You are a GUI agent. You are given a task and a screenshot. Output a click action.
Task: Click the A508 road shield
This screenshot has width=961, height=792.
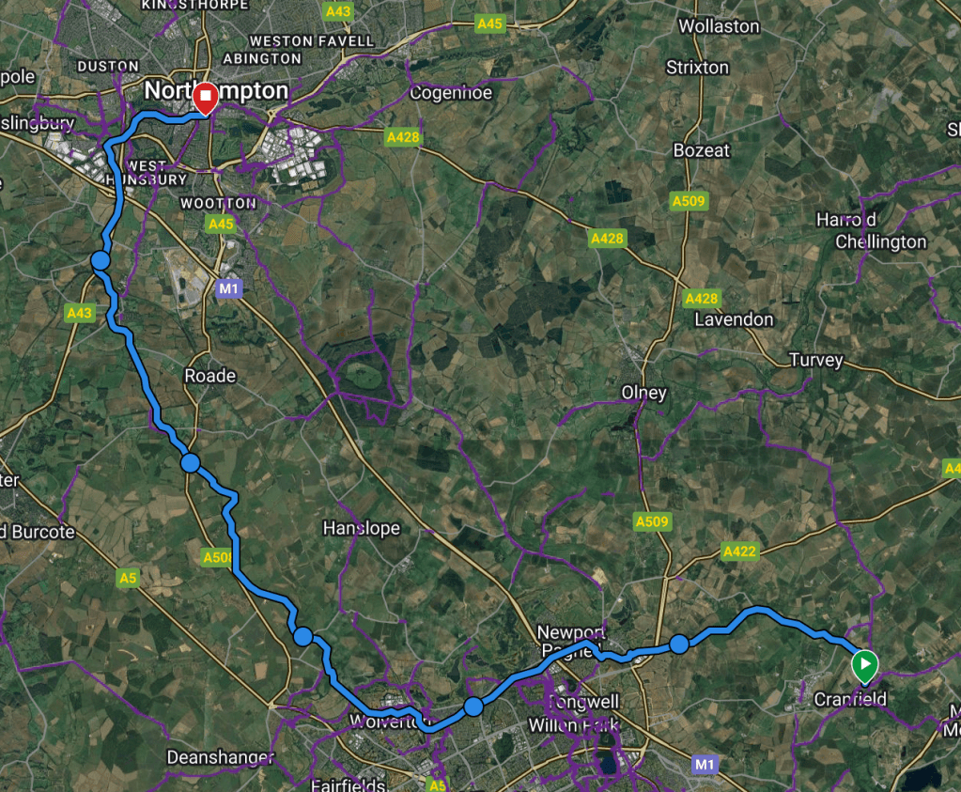217,557
